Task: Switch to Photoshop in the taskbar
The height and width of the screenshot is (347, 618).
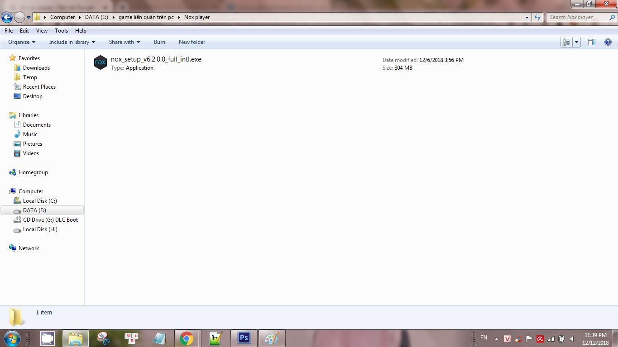Action: point(244,338)
